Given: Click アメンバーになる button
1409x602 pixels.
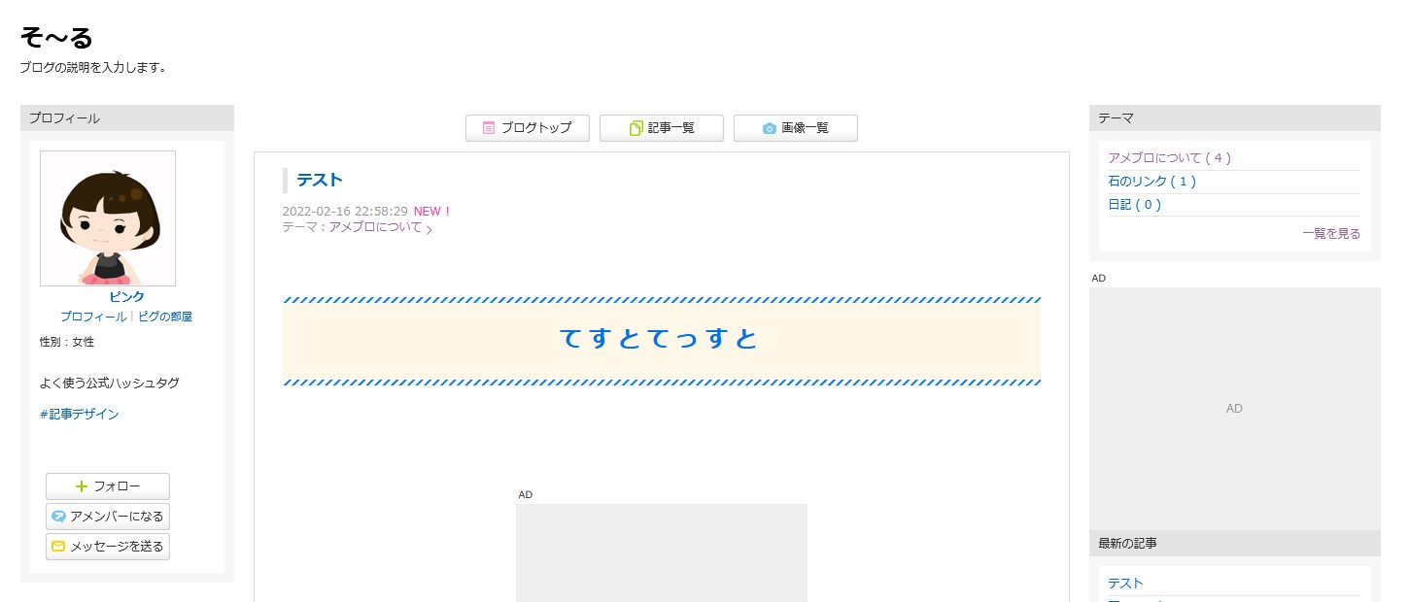Looking at the screenshot, I should pos(108,517).
